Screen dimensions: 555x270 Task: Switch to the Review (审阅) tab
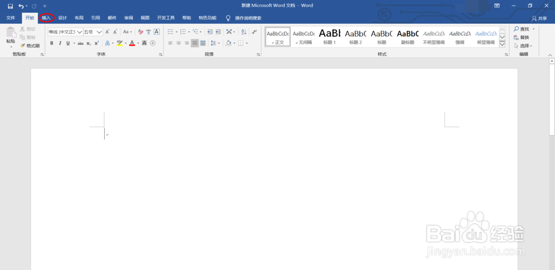[129, 18]
